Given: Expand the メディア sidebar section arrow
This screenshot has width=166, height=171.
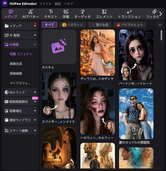Looking at the screenshot, I should pos(35,26).
